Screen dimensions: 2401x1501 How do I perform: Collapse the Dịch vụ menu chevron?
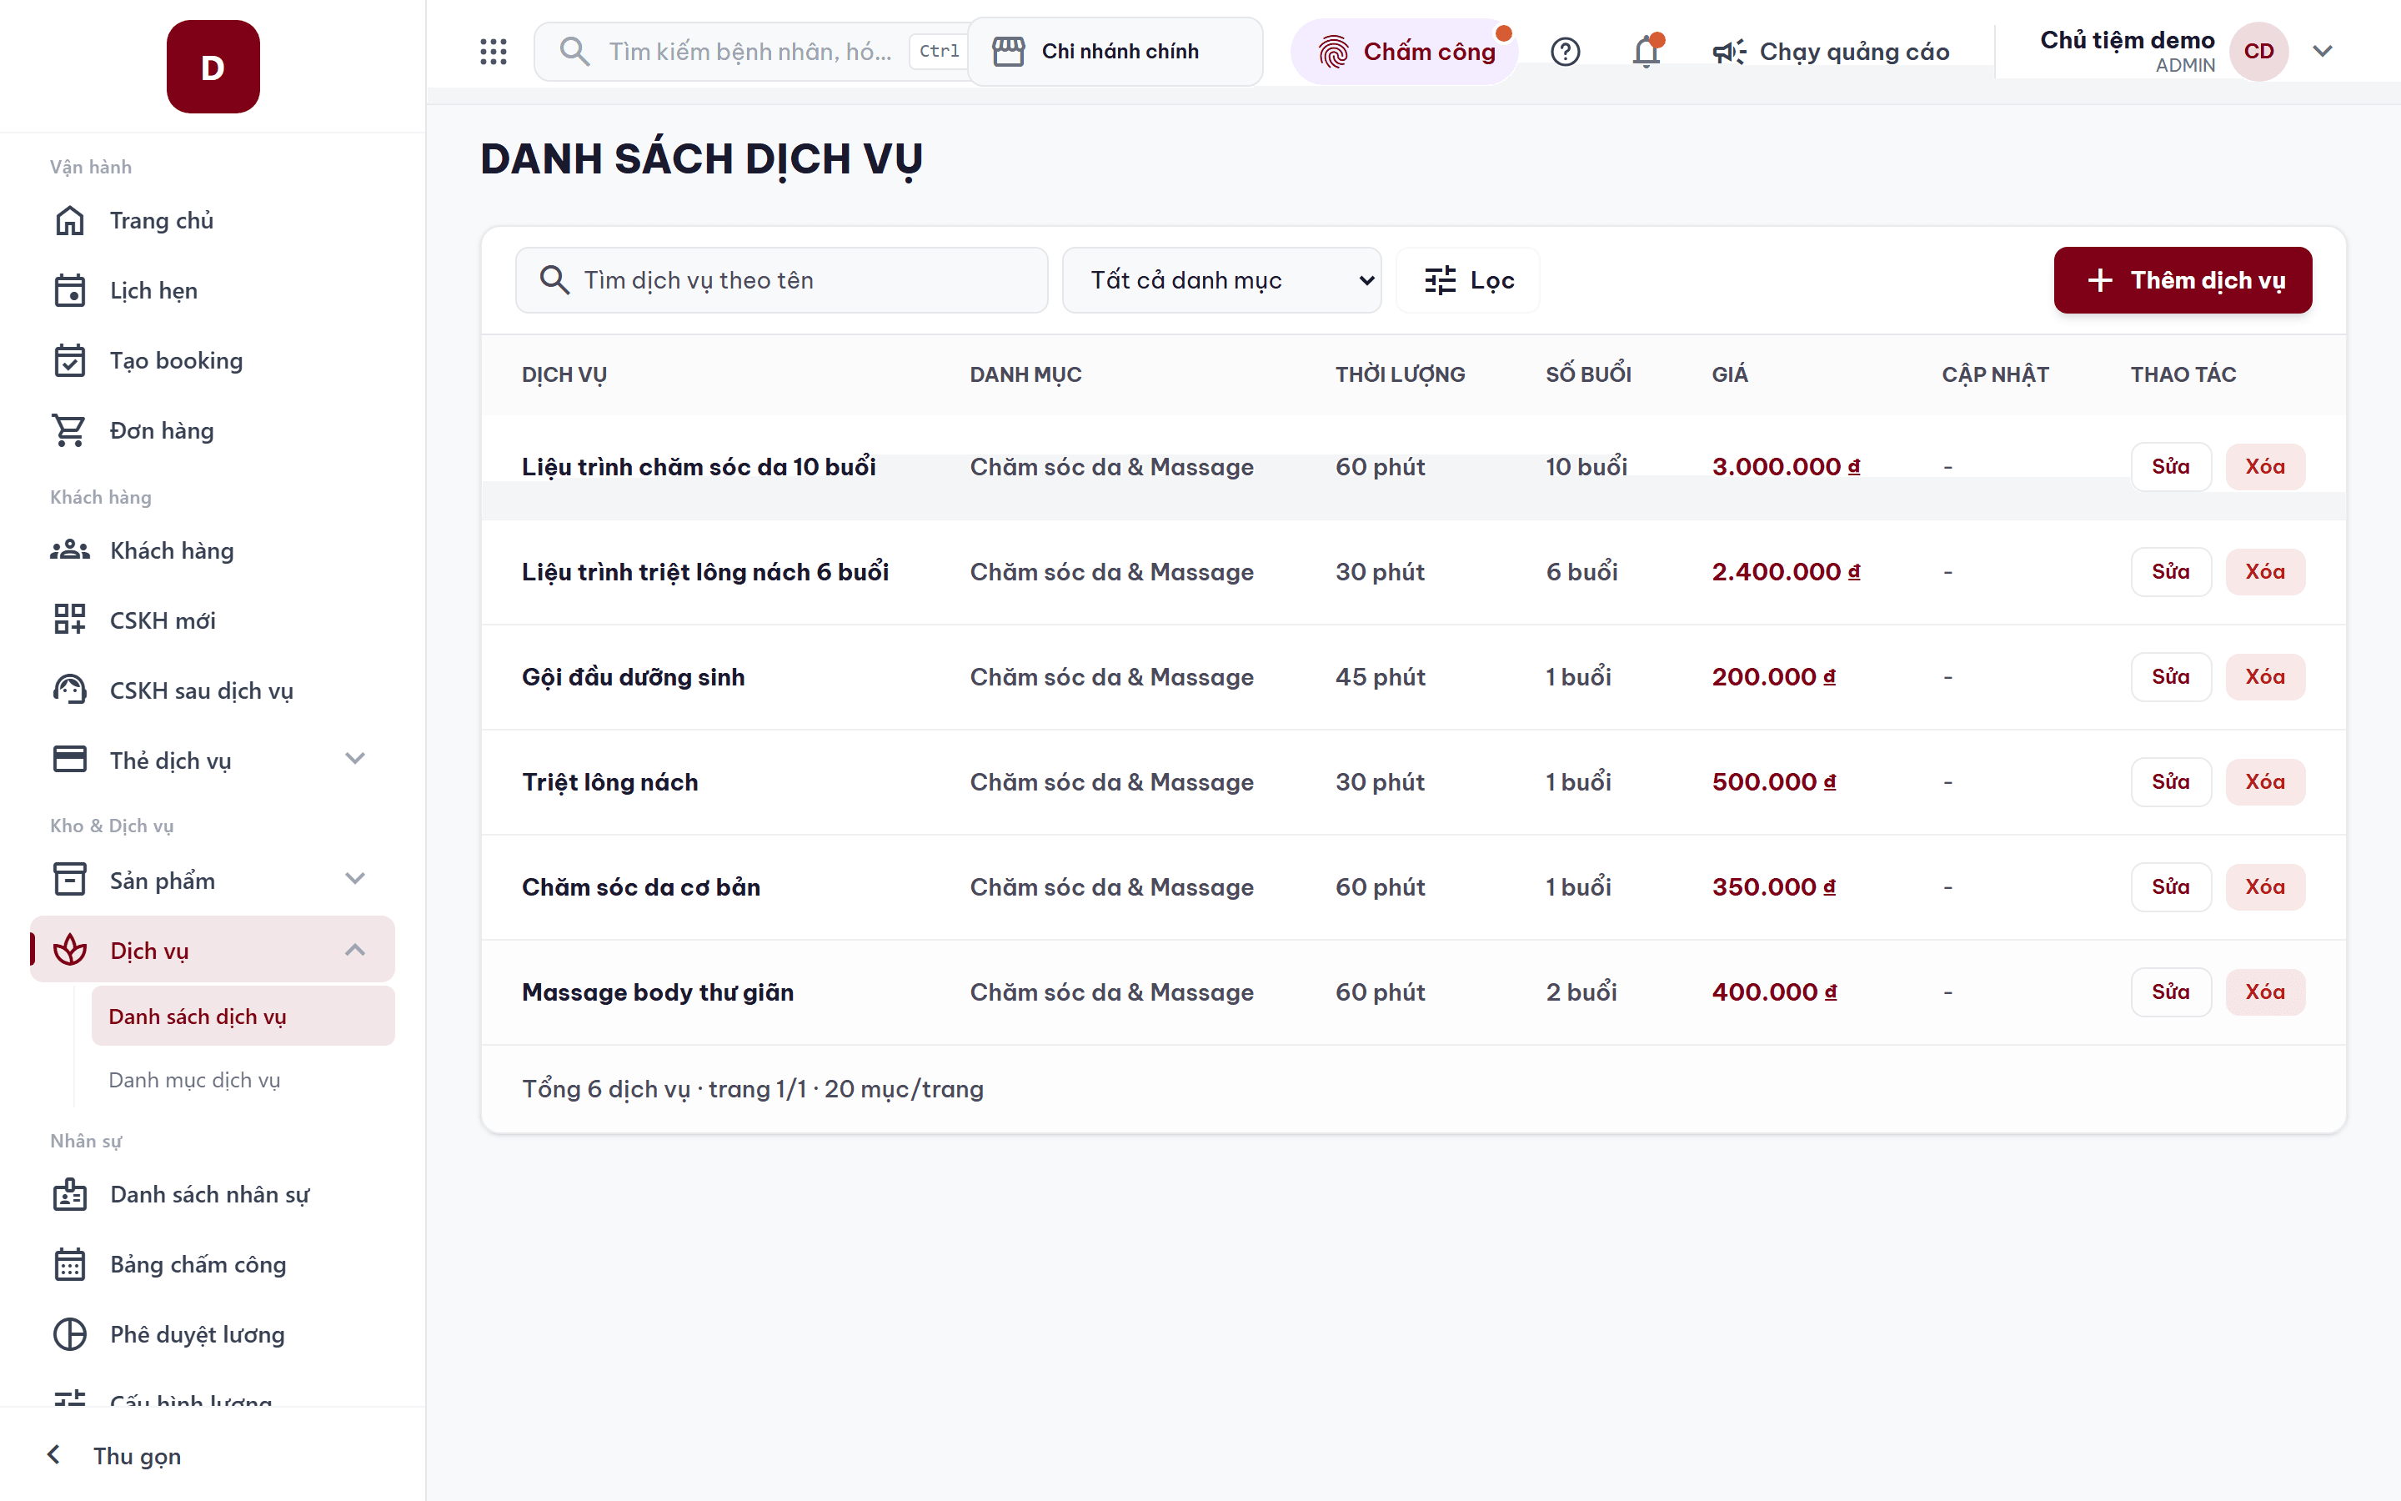click(x=354, y=950)
